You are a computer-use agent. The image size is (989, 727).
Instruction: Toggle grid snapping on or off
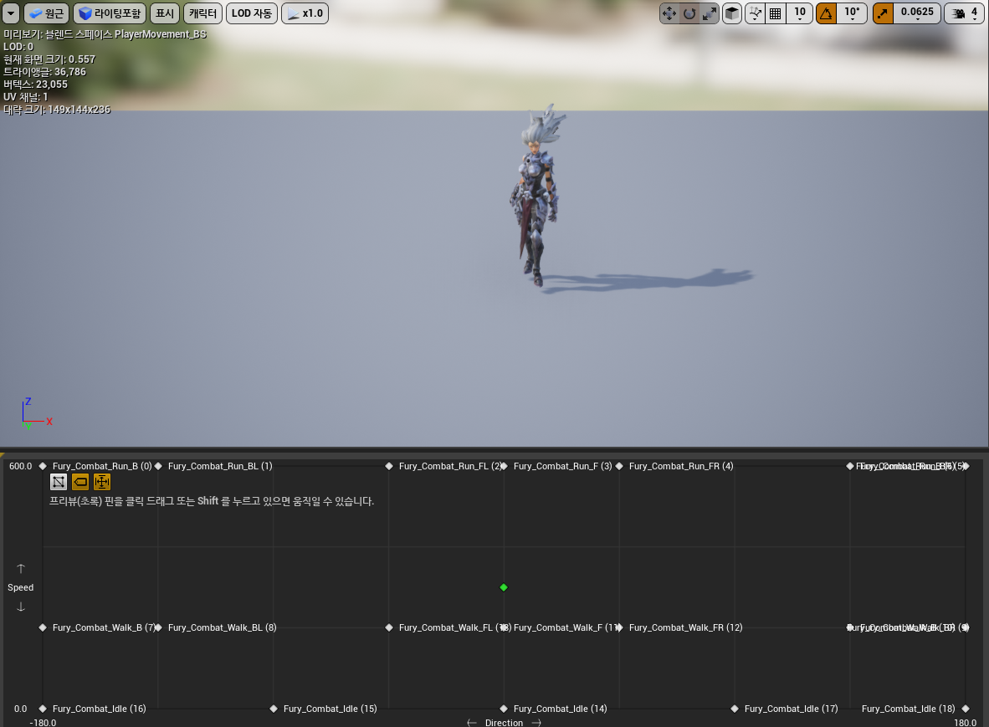(775, 13)
